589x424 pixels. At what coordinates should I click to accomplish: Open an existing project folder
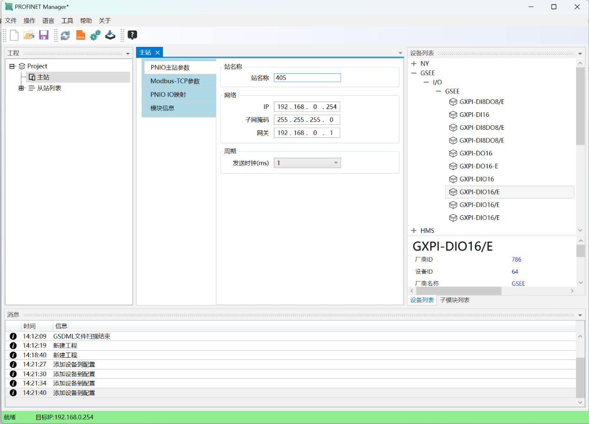(x=29, y=35)
